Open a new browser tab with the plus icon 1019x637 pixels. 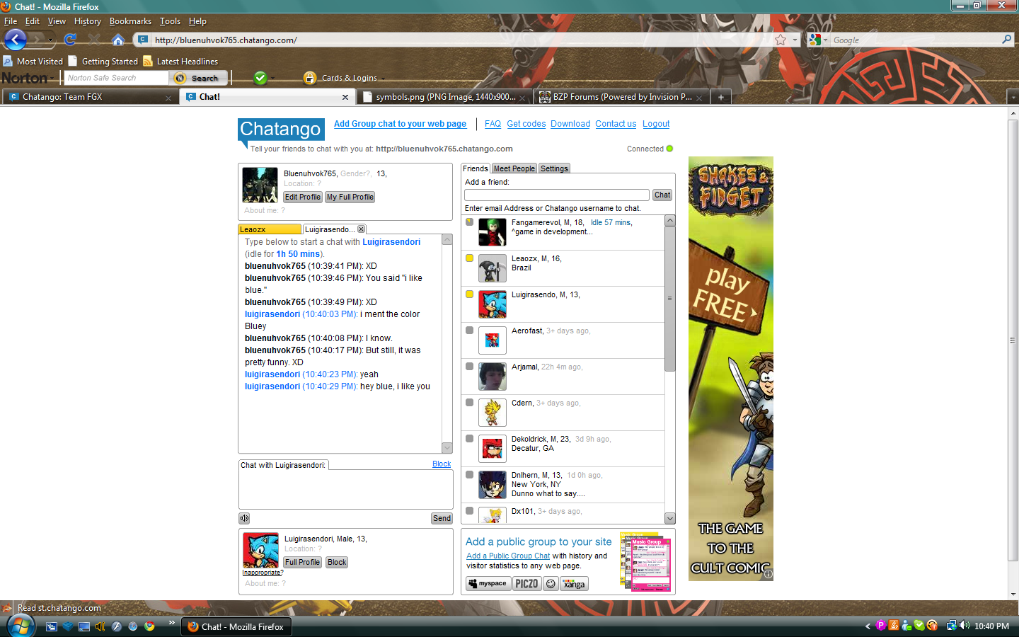[x=721, y=97]
